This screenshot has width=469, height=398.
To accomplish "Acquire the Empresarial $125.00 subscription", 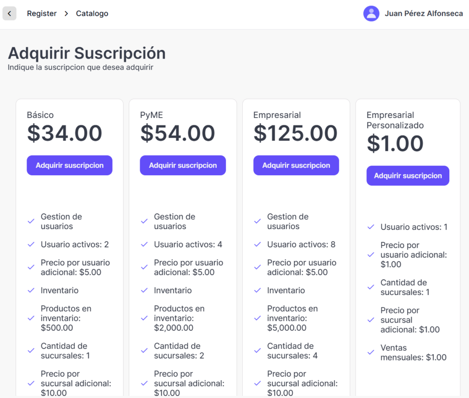I will coord(296,166).
